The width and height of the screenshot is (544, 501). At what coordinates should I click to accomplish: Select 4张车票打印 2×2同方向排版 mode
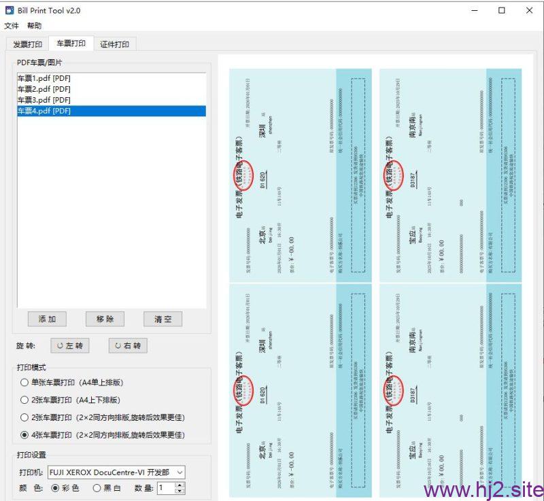pos(103,435)
